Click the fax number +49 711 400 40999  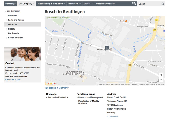(x=18, y=77)
